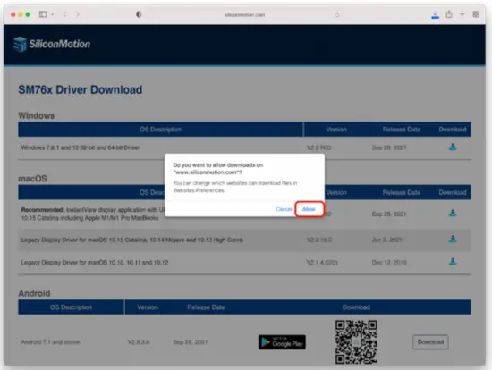
Task: Click the Share icon in Safari toolbar
Action: (449, 14)
